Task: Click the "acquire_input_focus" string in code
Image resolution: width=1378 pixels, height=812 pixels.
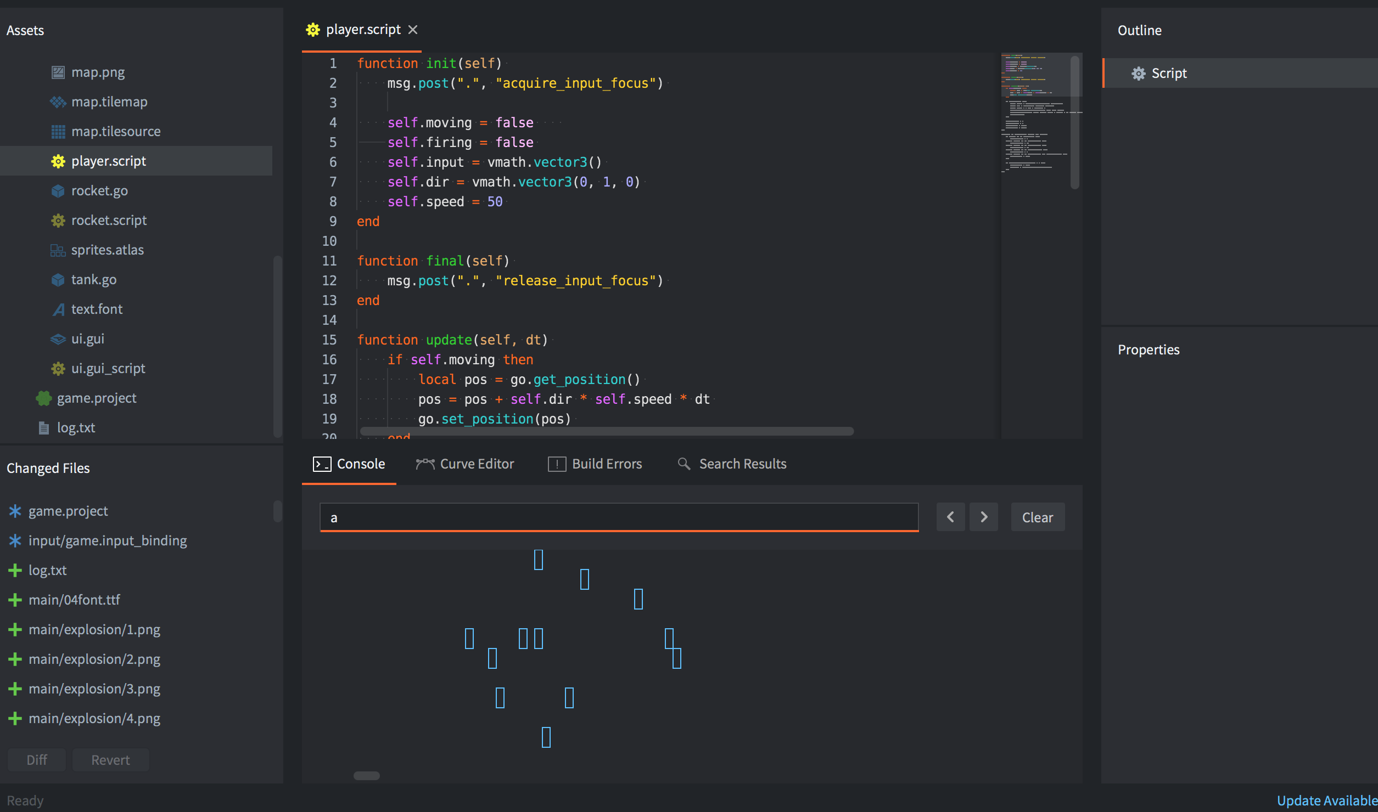Action: 576,83
